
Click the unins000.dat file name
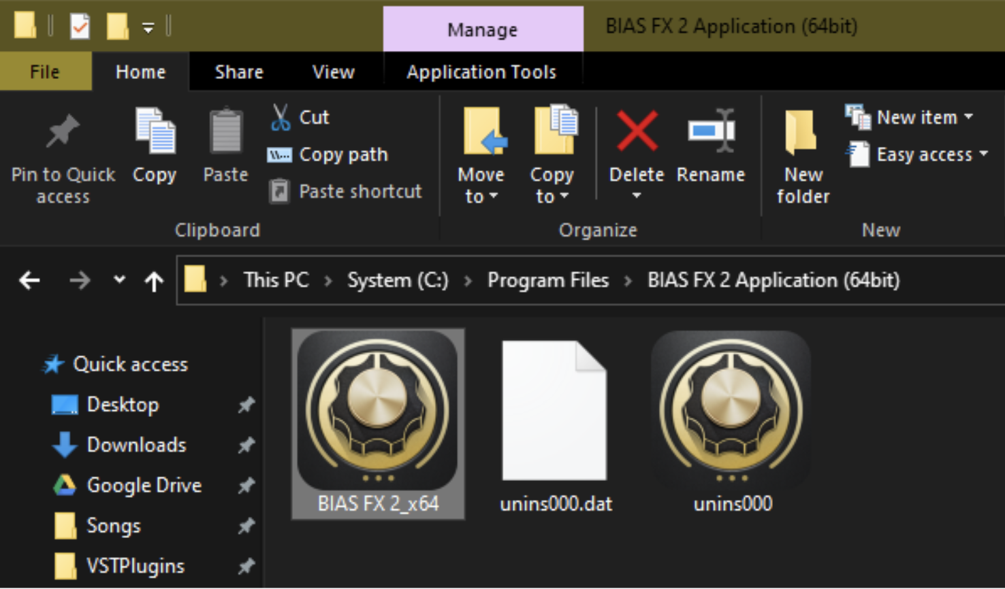click(x=556, y=504)
